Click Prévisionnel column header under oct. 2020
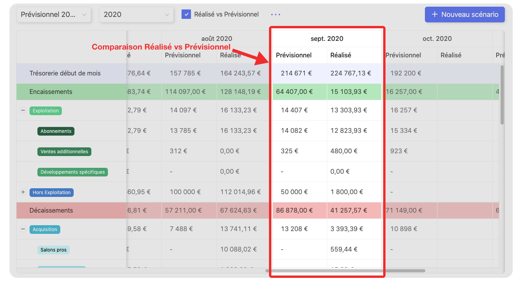The image size is (521, 281). (403, 55)
